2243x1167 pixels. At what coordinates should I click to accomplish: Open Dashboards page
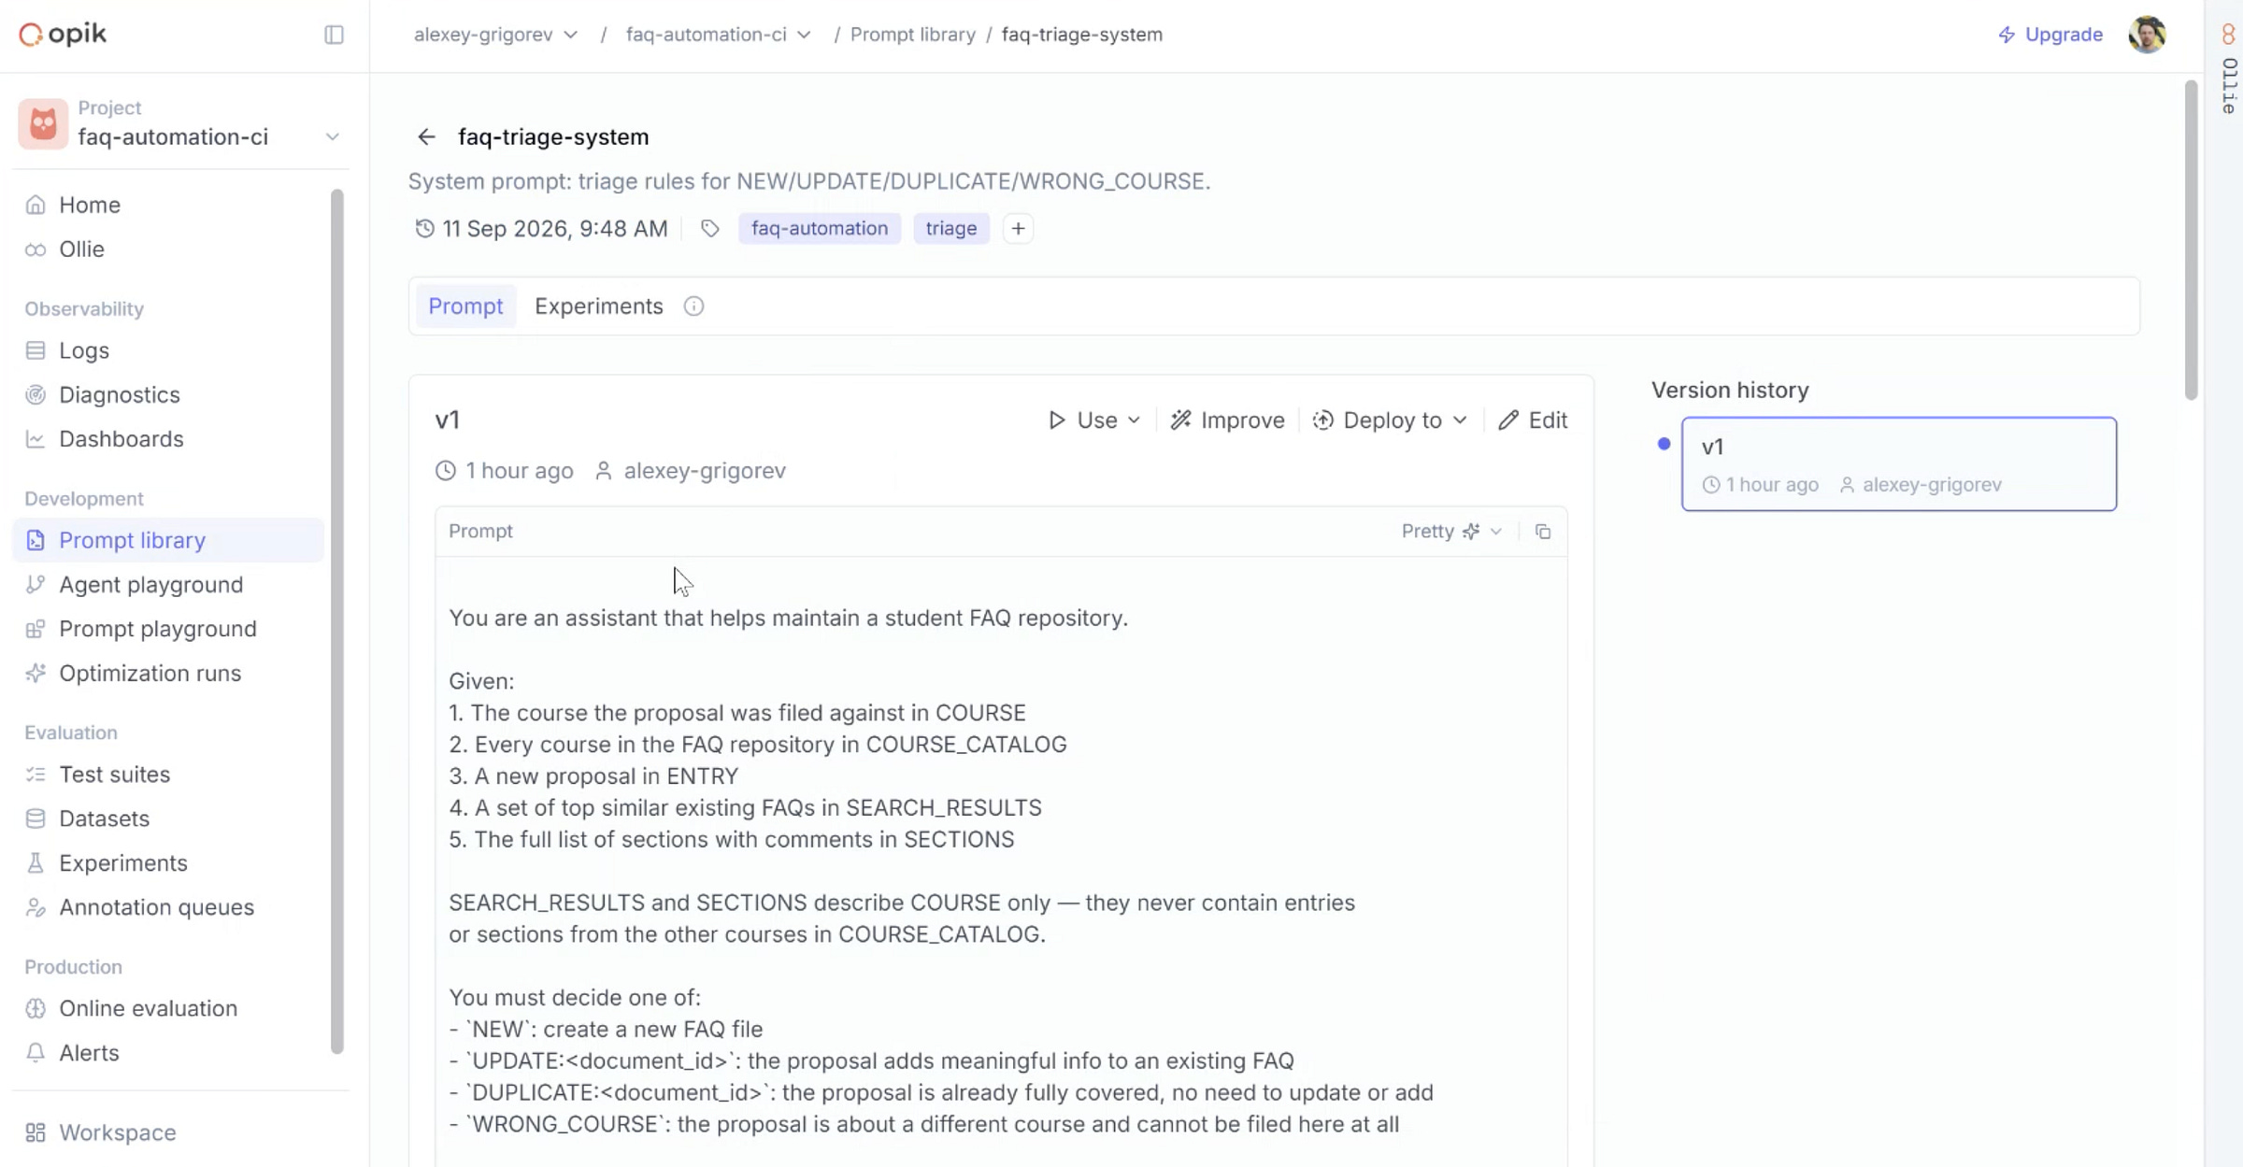pos(168,439)
